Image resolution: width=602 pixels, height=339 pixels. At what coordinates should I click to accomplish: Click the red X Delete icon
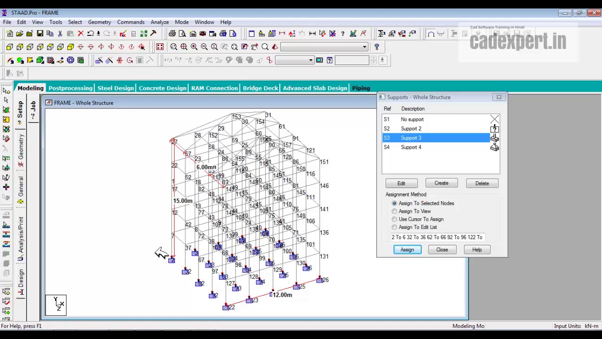(80, 33)
